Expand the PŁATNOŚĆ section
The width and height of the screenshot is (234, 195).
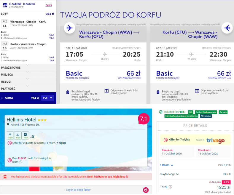click(28, 89)
